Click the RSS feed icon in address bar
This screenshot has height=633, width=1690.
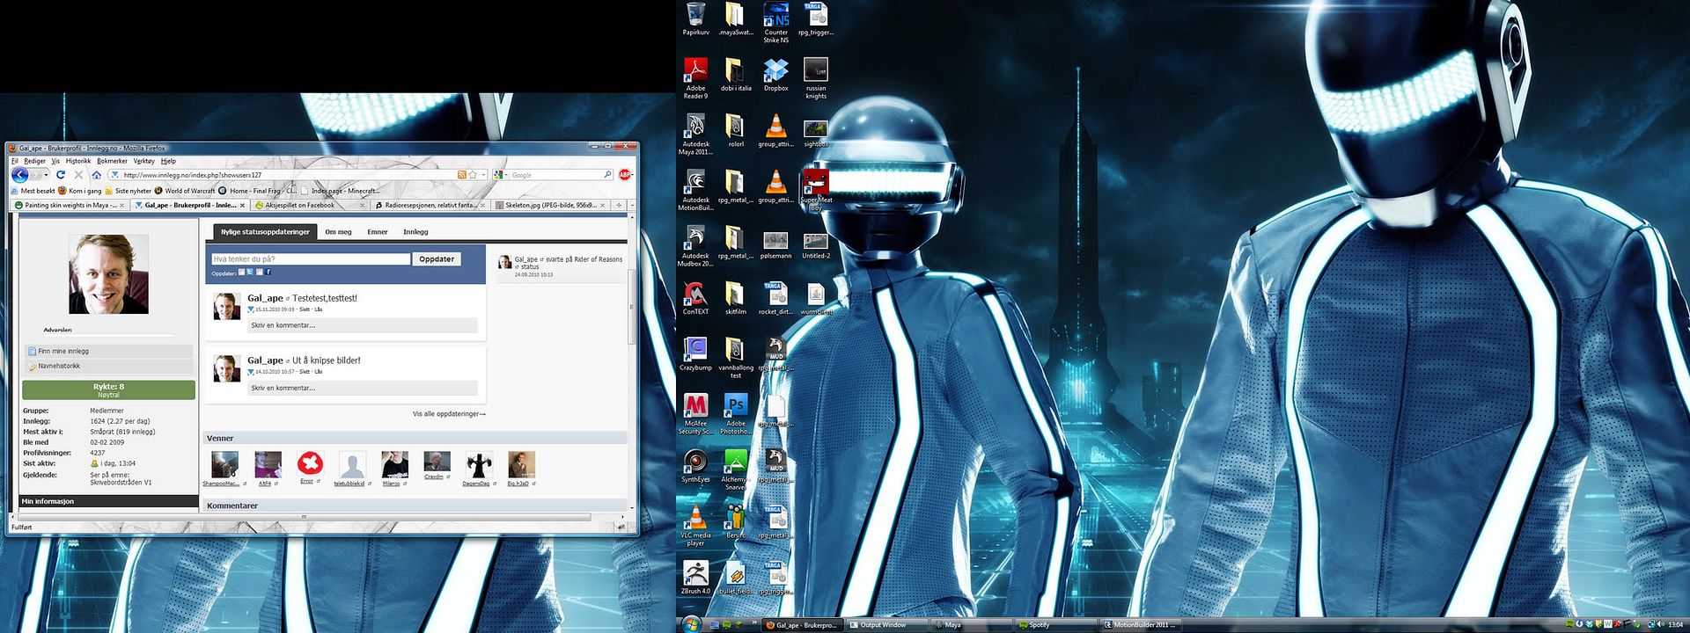tap(461, 175)
